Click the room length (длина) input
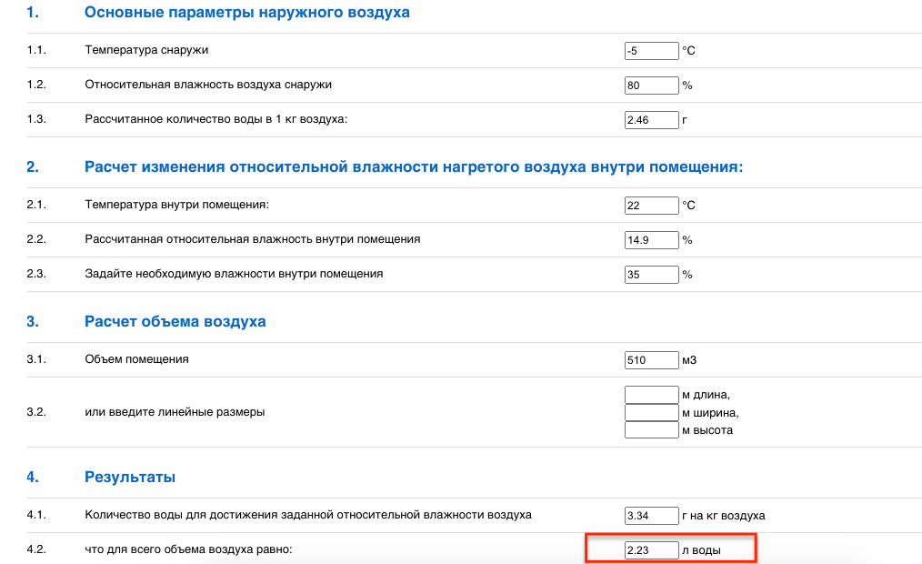The image size is (922, 564). pos(651,395)
